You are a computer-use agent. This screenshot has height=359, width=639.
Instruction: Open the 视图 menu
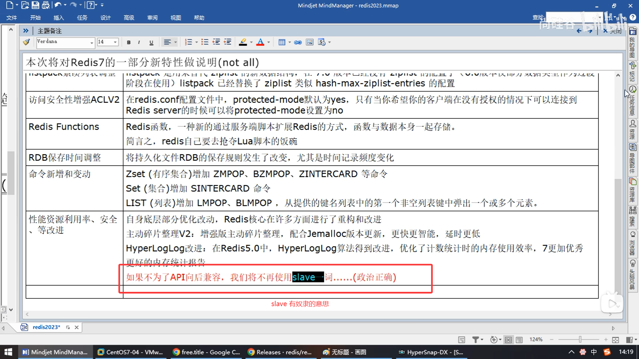click(176, 18)
